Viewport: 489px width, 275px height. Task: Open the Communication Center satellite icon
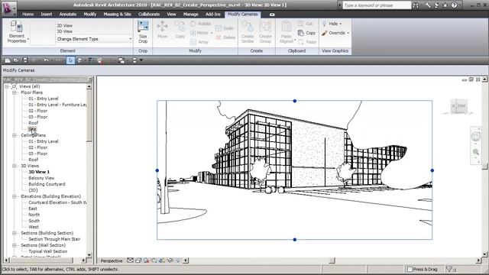[436, 5]
